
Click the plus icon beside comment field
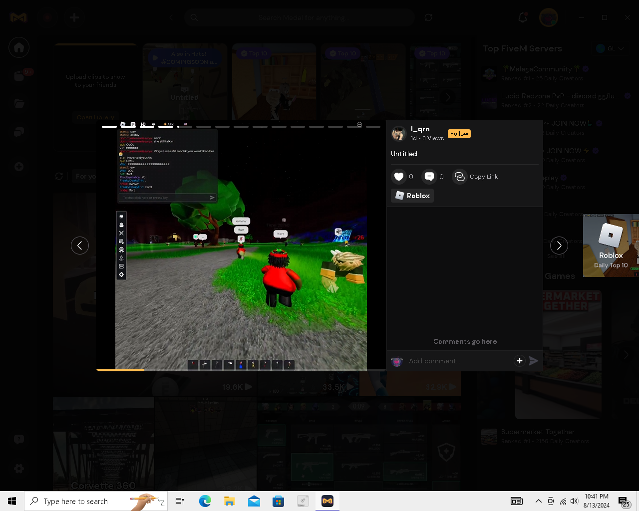pyautogui.click(x=520, y=361)
